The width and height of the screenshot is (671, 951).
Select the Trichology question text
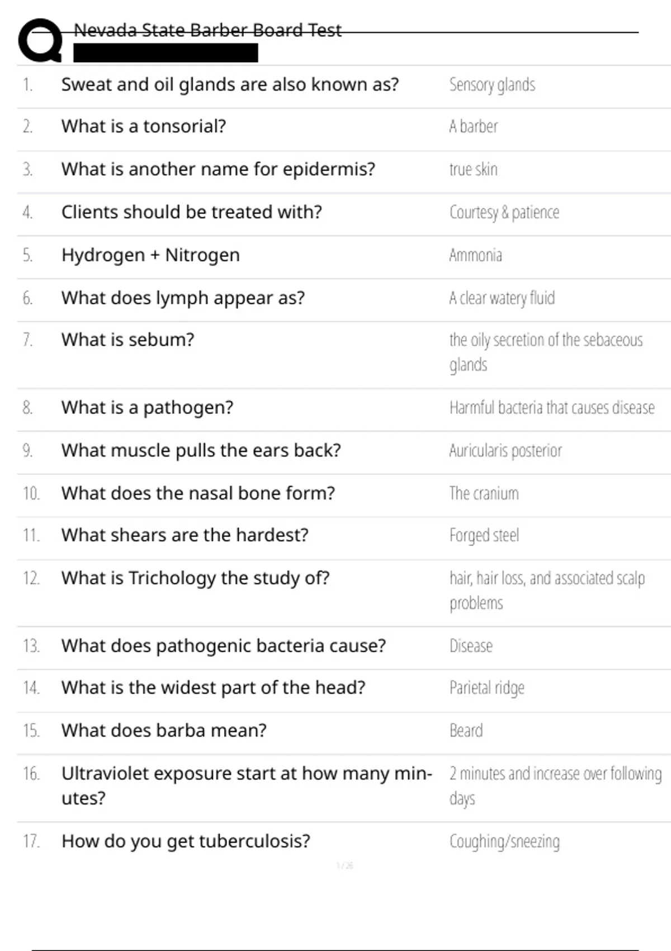(195, 578)
